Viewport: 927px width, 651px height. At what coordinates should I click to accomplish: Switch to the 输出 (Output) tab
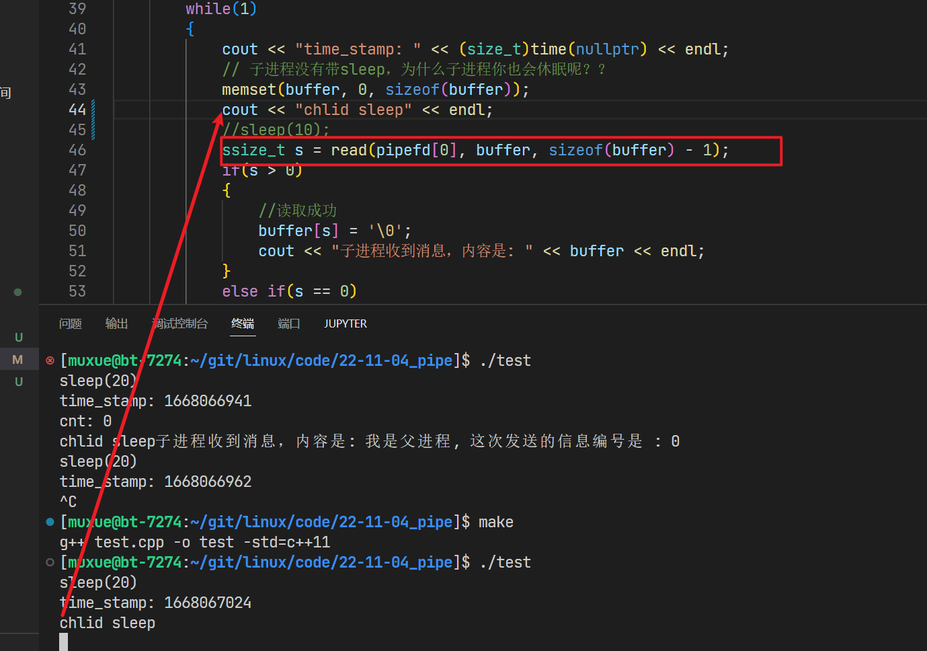tap(117, 323)
